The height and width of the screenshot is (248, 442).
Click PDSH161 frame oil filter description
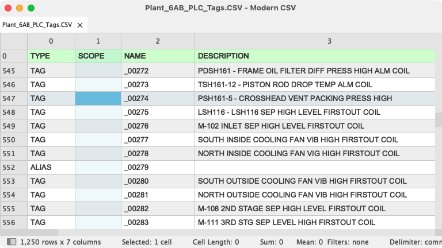[x=315, y=71]
